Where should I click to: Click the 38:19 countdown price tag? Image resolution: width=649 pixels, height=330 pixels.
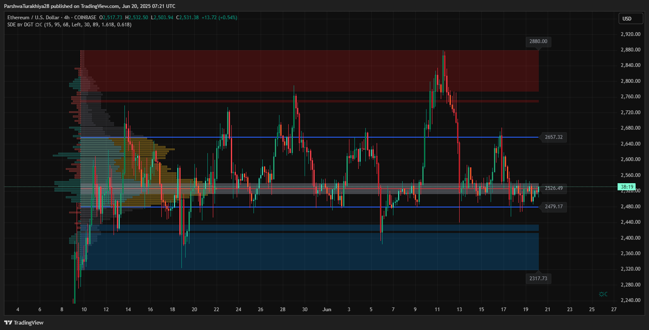[x=627, y=187]
